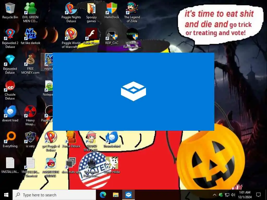Open the Super Hilda shortcut
The width and height of the screenshot is (267, 200).
click(112, 165)
